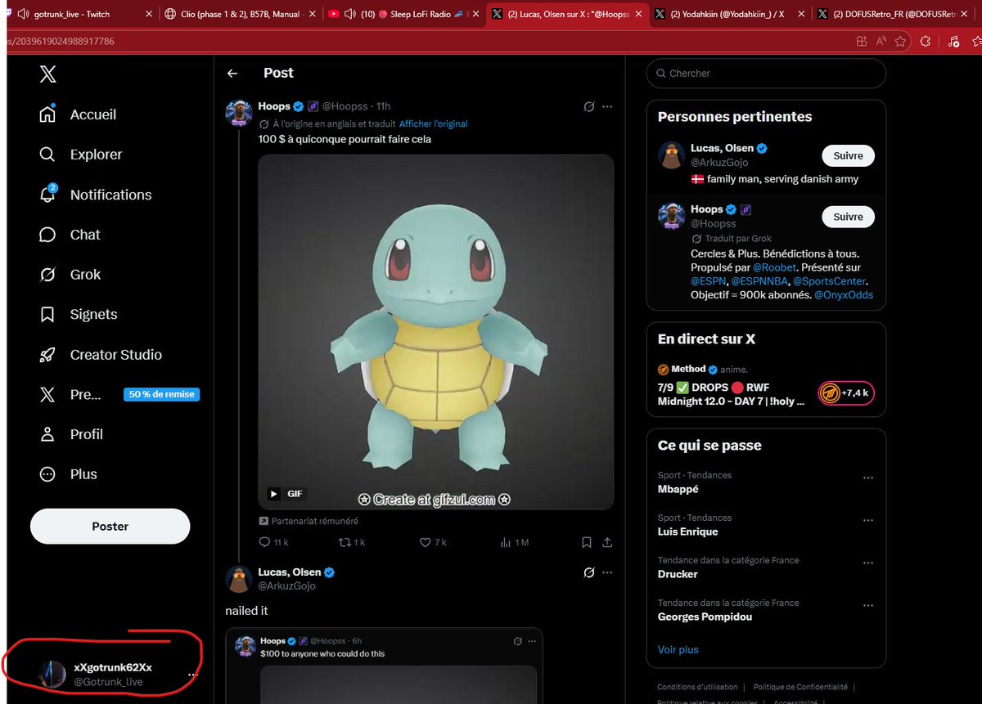
Task: Open Profil from the sidebar
Action: (71, 434)
